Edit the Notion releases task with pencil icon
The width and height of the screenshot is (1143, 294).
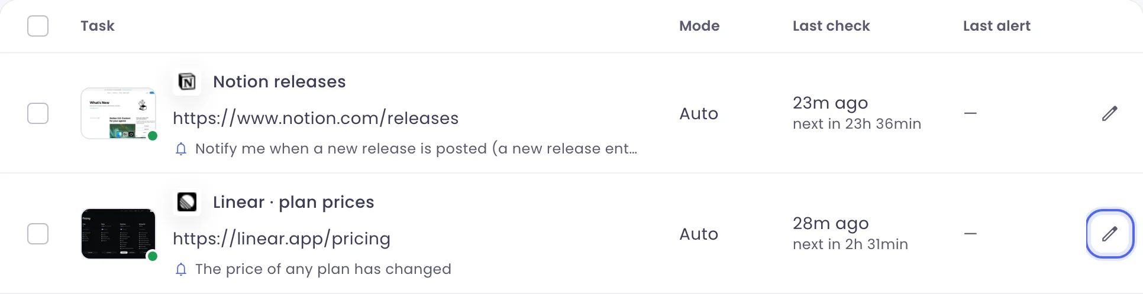[1110, 113]
